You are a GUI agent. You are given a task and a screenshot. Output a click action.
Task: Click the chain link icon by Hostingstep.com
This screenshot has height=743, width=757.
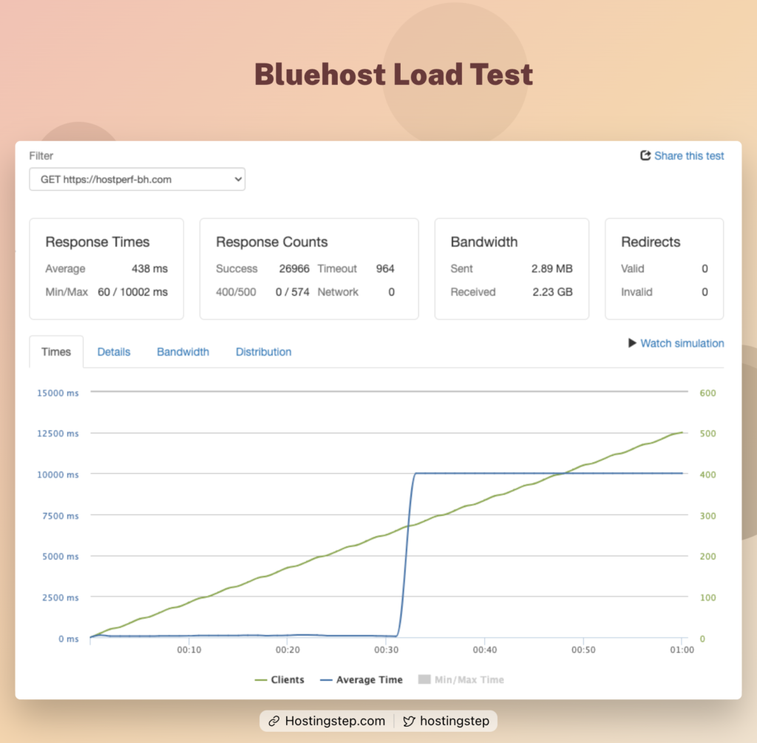274,722
